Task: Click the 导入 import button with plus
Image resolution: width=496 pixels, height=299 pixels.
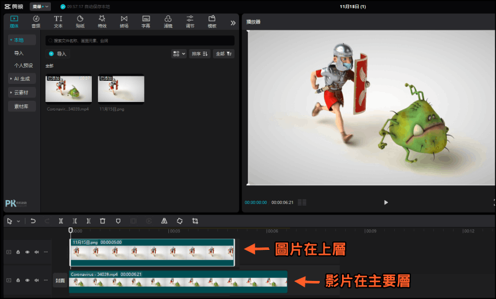Action: coord(58,54)
